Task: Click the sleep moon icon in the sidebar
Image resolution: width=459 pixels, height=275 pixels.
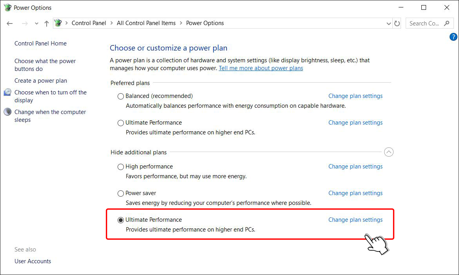Action: (x=7, y=112)
